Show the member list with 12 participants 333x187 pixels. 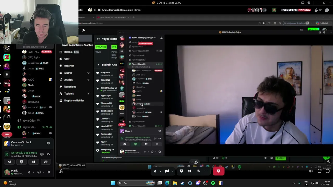318,10
